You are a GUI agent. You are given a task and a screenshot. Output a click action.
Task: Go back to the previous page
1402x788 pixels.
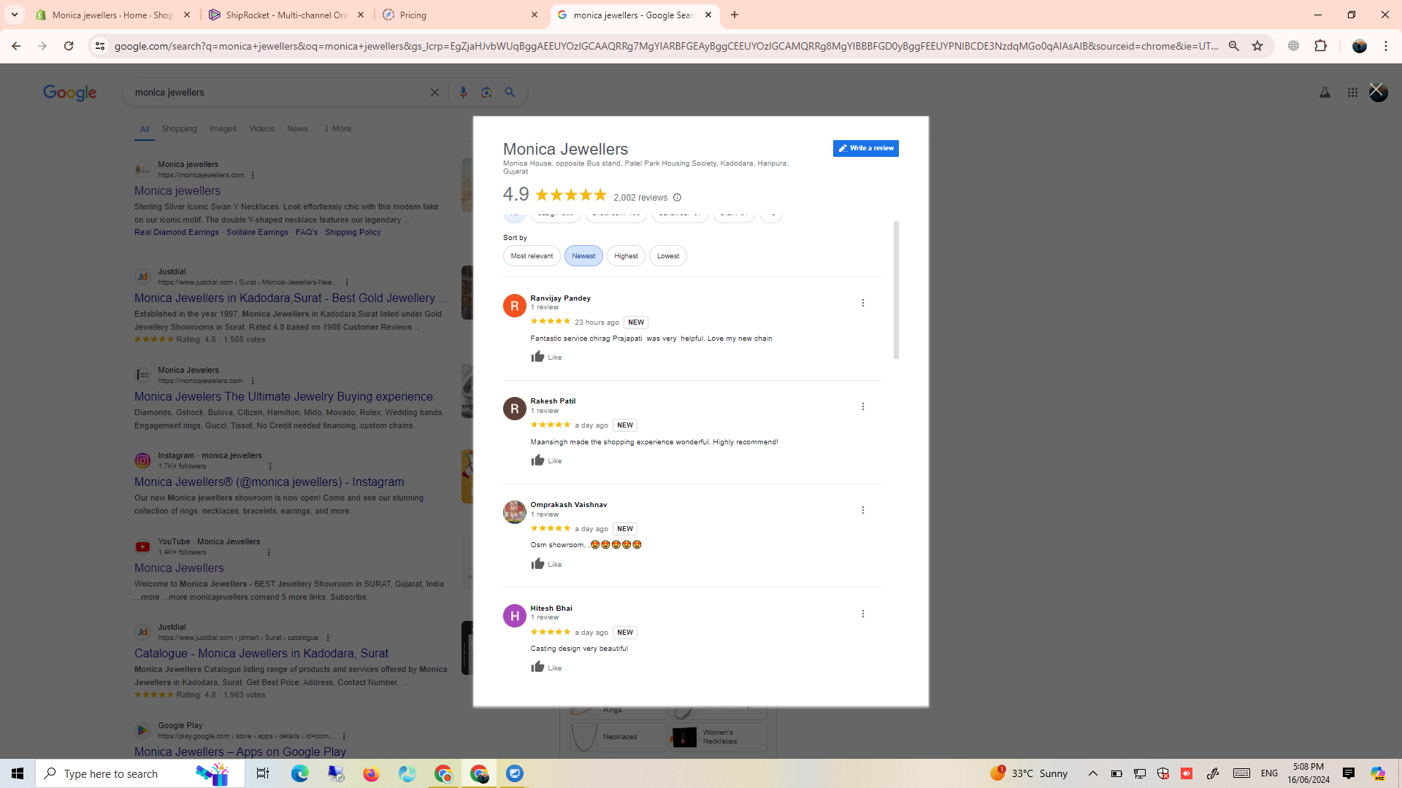click(x=16, y=46)
